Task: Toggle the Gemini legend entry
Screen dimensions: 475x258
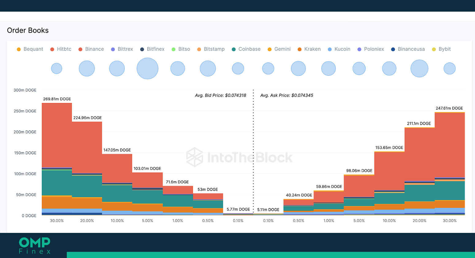Action: point(279,49)
